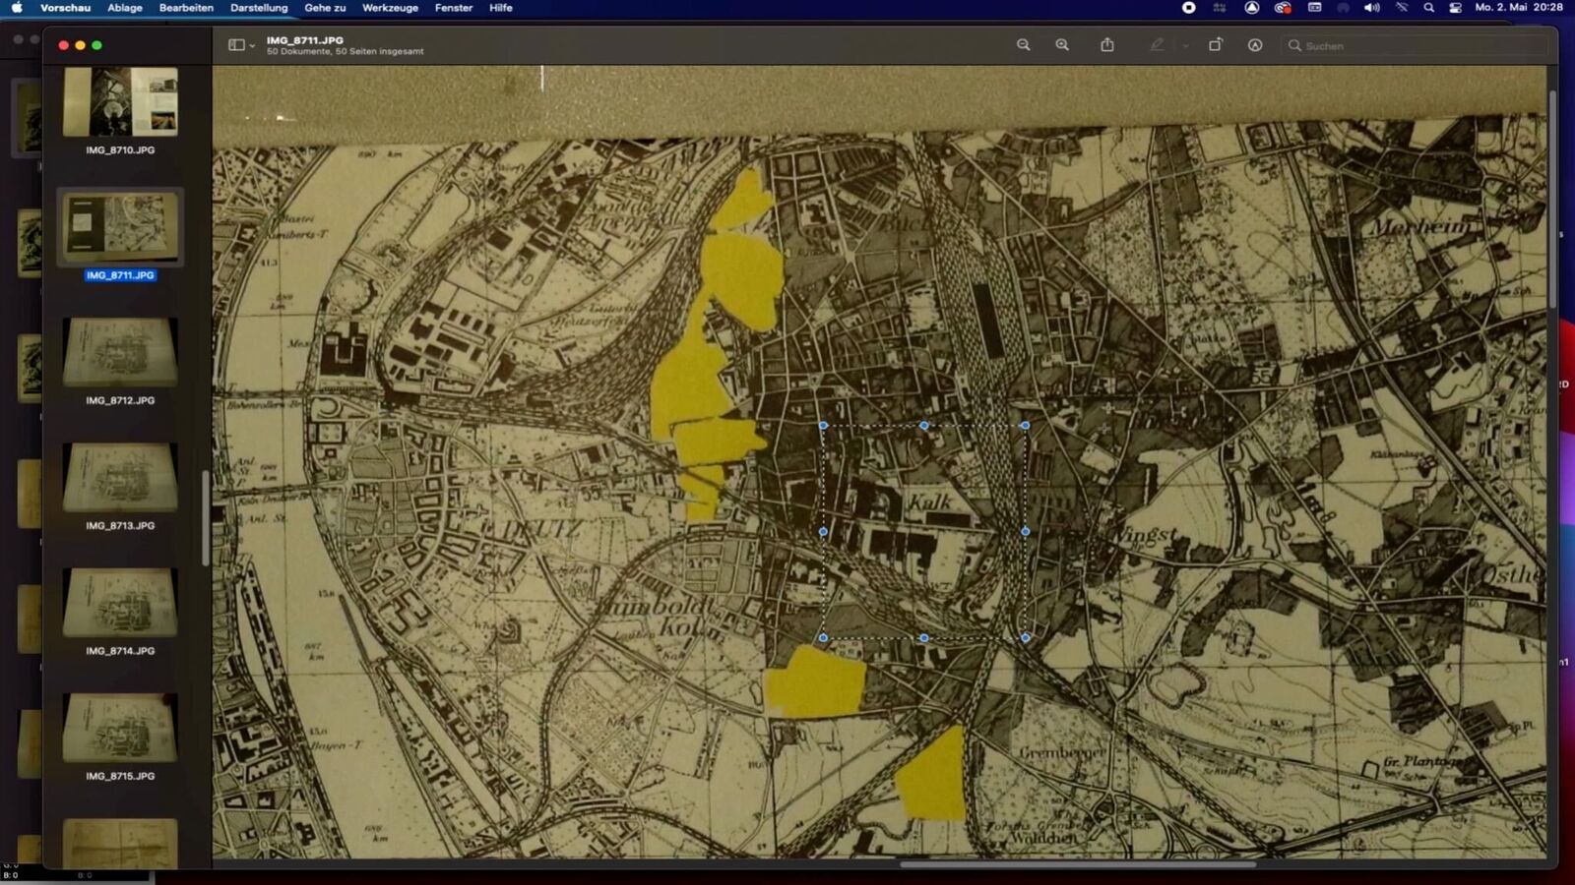Viewport: 1575px width, 885px height.
Task: Open the Darstellung menu
Action: point(259,8)
